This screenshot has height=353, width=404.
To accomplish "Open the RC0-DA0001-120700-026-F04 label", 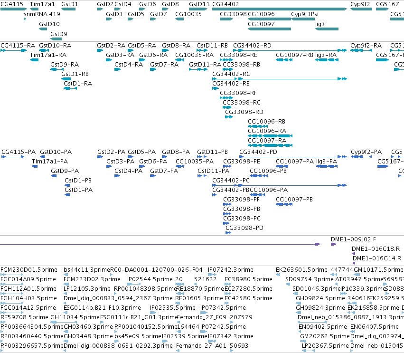I will coord(156,270).
